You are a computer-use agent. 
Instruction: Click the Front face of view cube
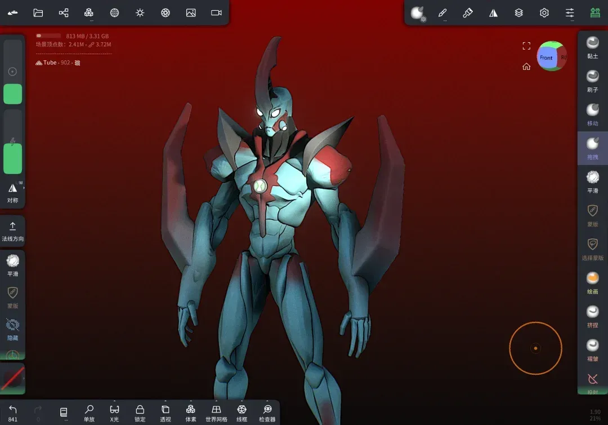pyautogui.click(x=546, y=57)
